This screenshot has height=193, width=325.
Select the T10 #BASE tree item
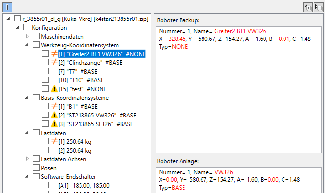coord(81,80)
